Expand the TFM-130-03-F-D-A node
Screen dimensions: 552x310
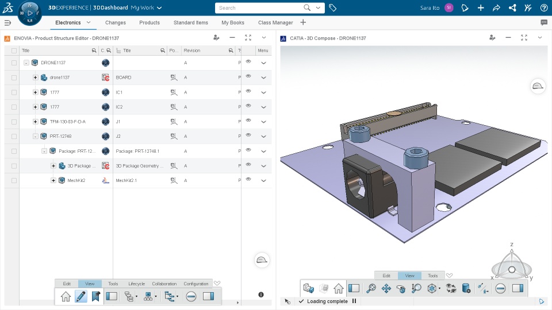click(35, 122)
